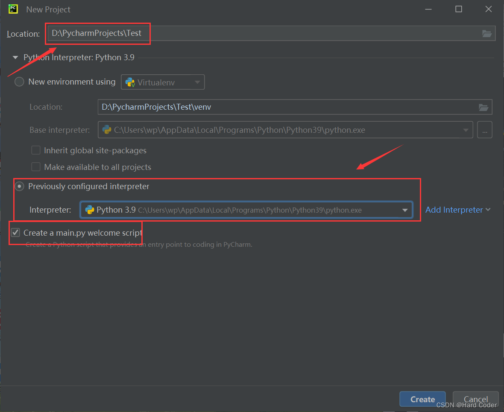Click the PyCharm logo in title bar
This screenshot has height=412, width=504.
[x=13, y=9]
